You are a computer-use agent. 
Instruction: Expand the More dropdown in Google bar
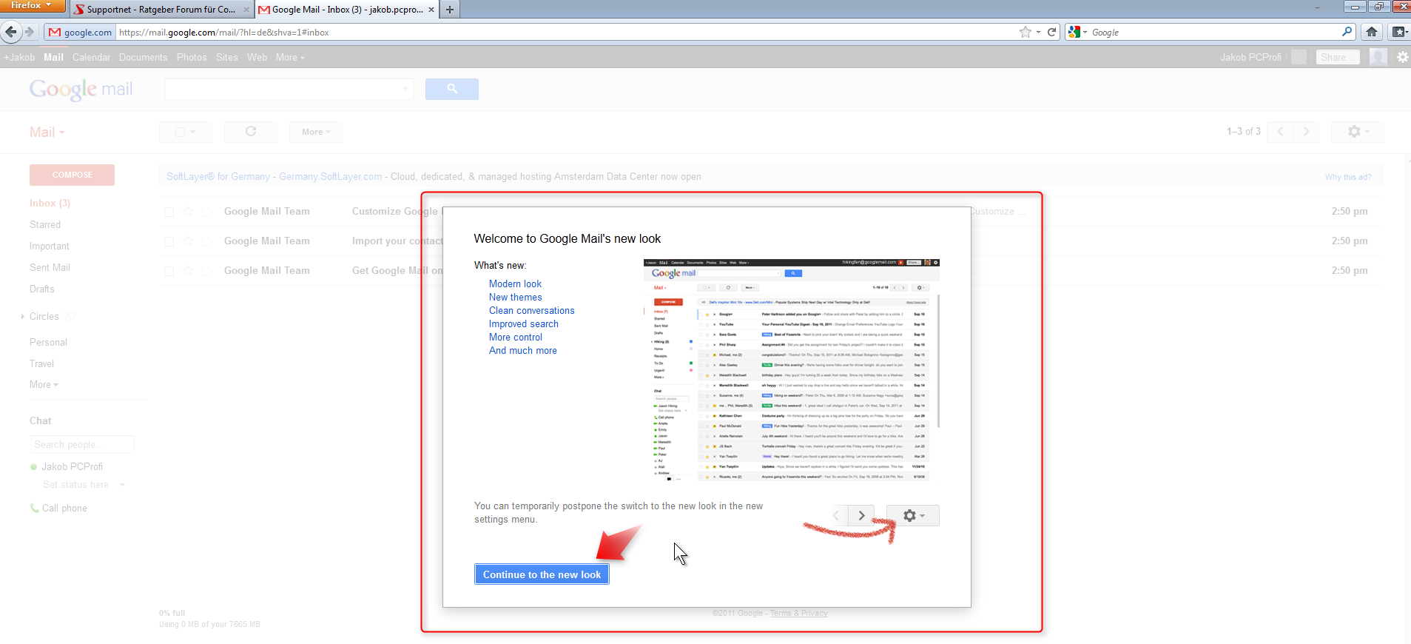pyautogui.click(x=290, y=57)
